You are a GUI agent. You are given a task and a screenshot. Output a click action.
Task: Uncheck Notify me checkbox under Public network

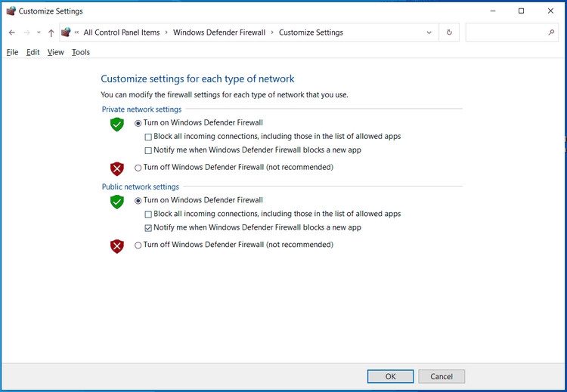148,228
